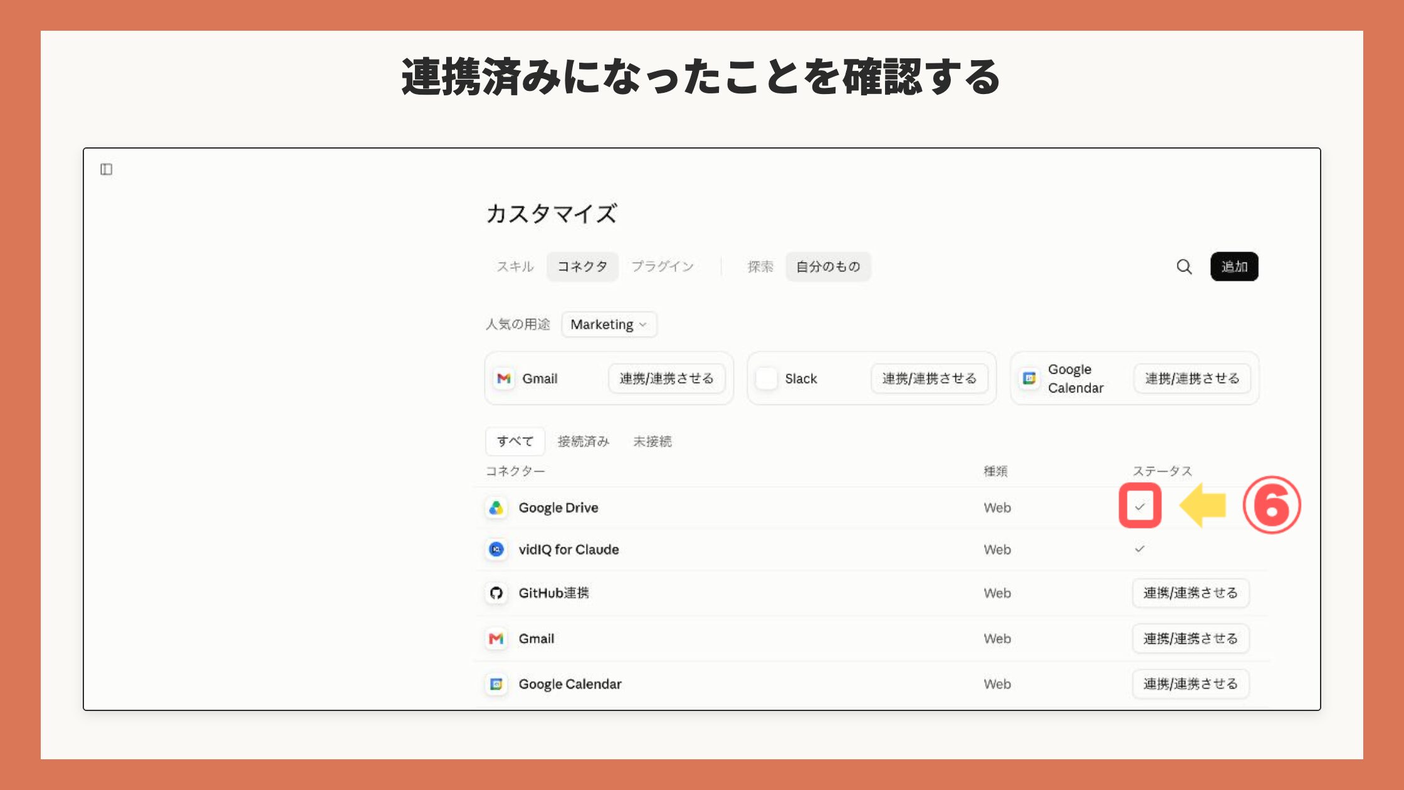Connect Slack from the popular card
The image size is (1404, 790).
(x=930, y=379)
